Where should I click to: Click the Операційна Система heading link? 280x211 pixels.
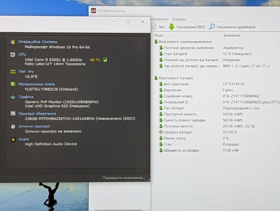point(38,42)
